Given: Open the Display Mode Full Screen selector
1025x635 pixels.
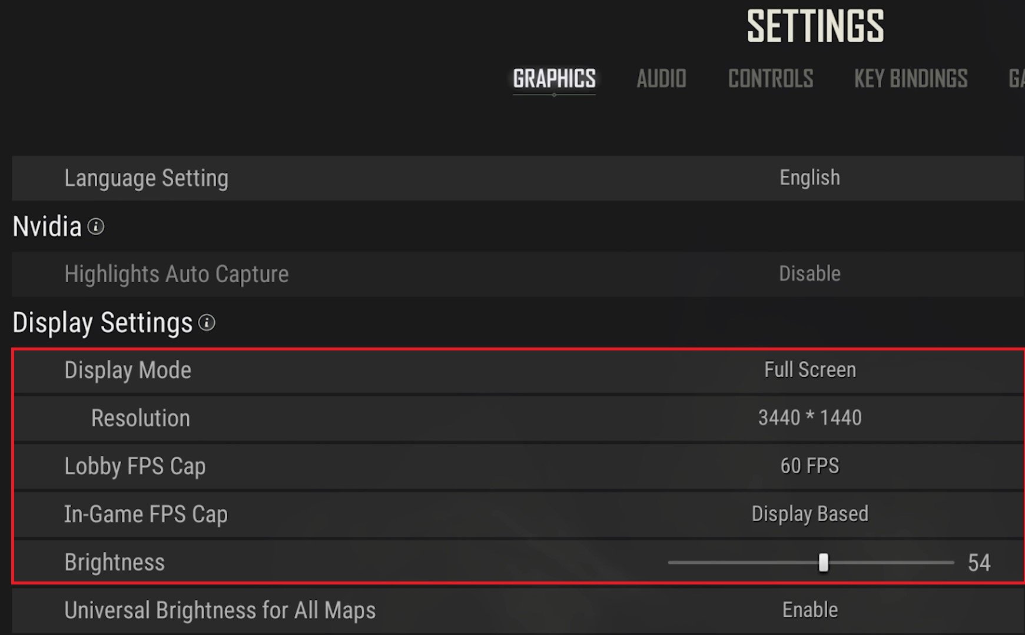Looking at the screenshot, I should click(x=810, y=370).
